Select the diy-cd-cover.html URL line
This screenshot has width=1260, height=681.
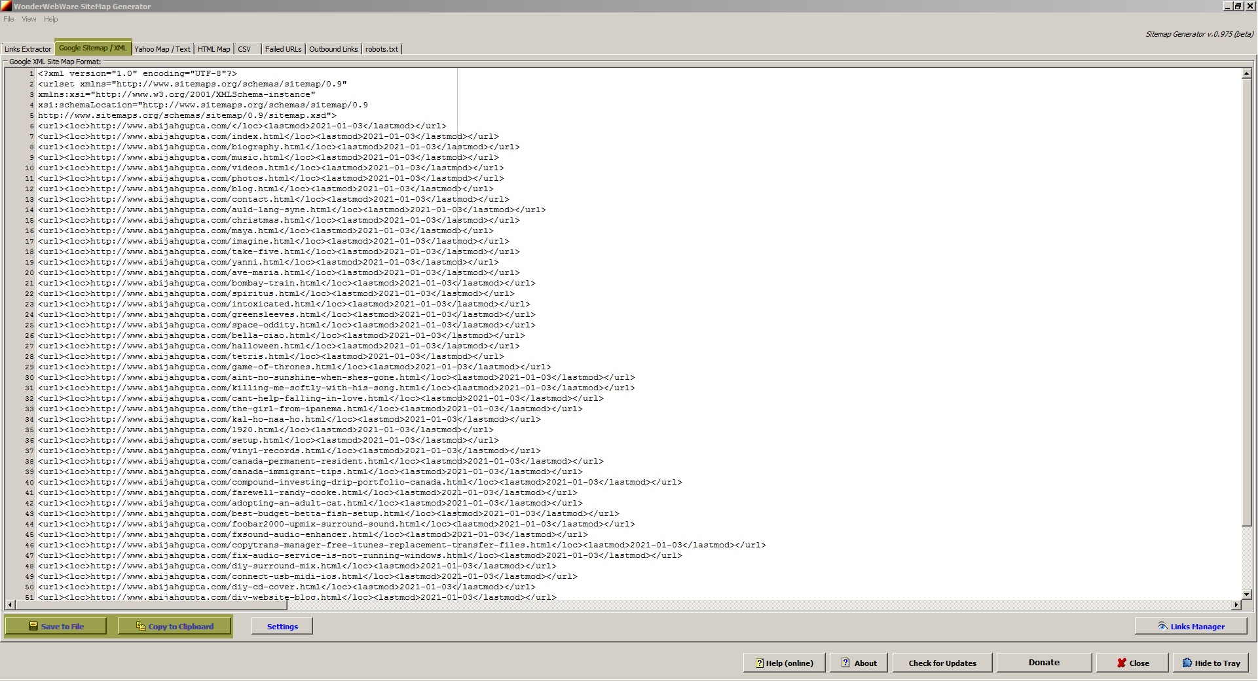[287, 587]
